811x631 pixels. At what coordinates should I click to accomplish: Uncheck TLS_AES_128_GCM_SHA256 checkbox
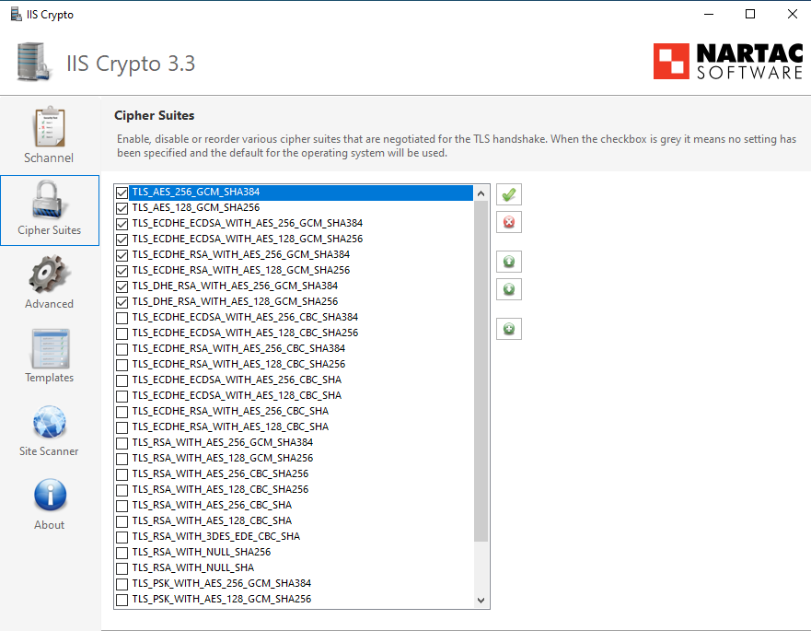click(x=122, y=208)
